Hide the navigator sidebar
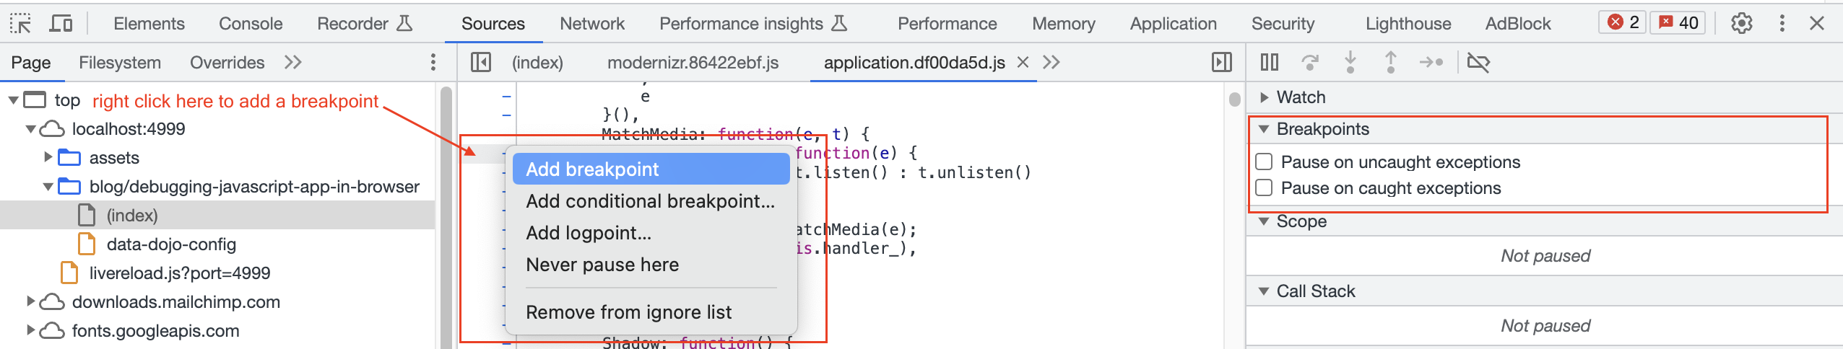Image resolution: width=1843 pixels, height=349 pixels. pos(480,63)
